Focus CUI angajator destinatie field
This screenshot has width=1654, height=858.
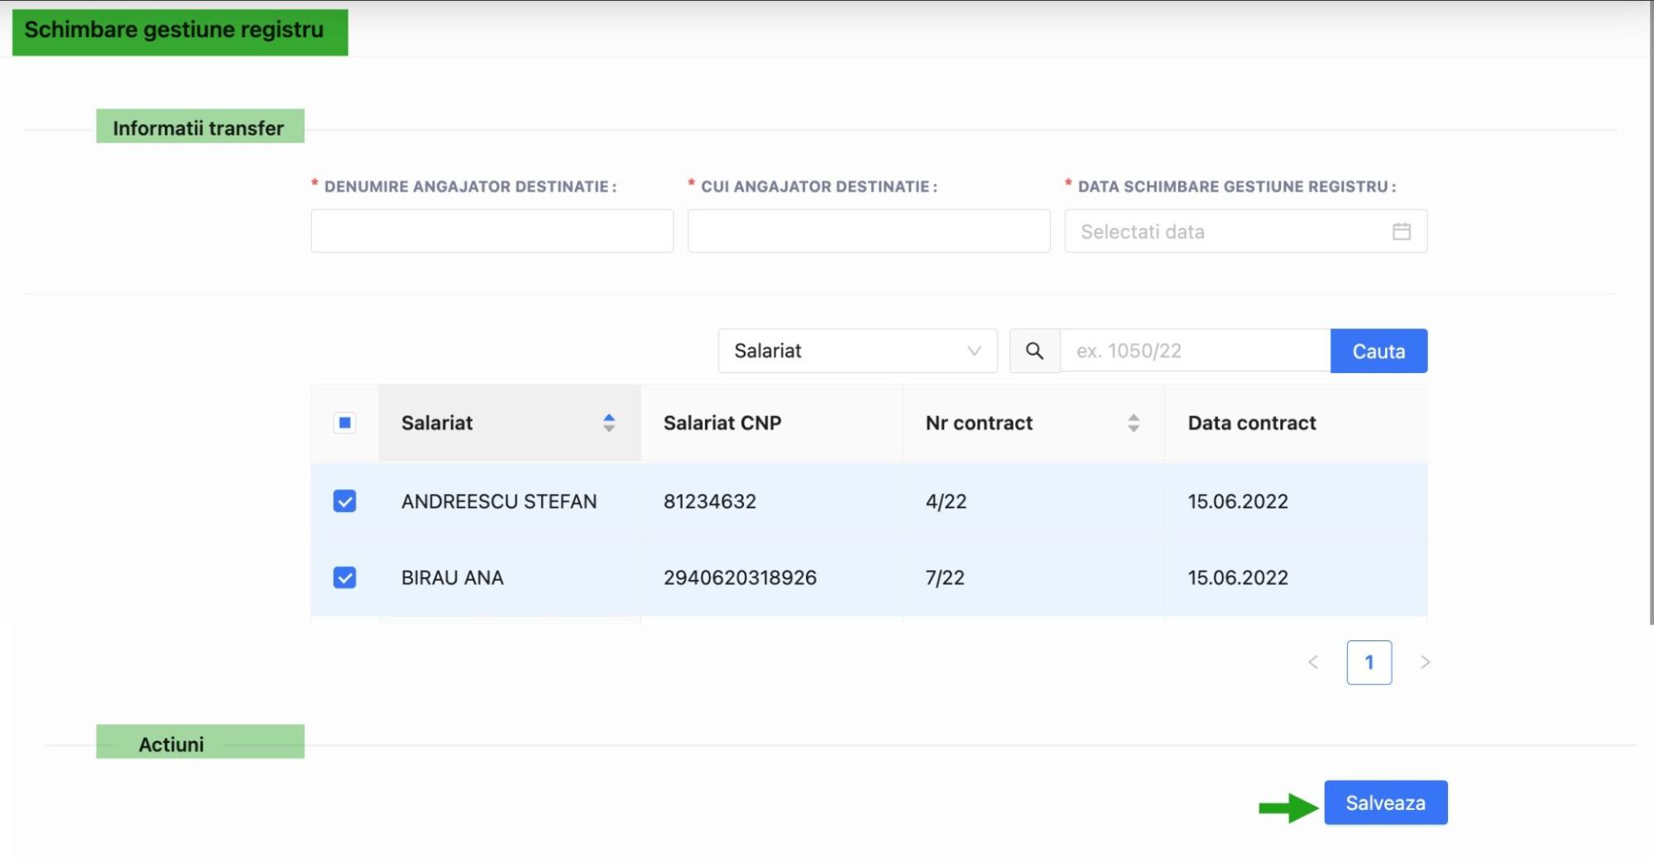coord(869,231)
